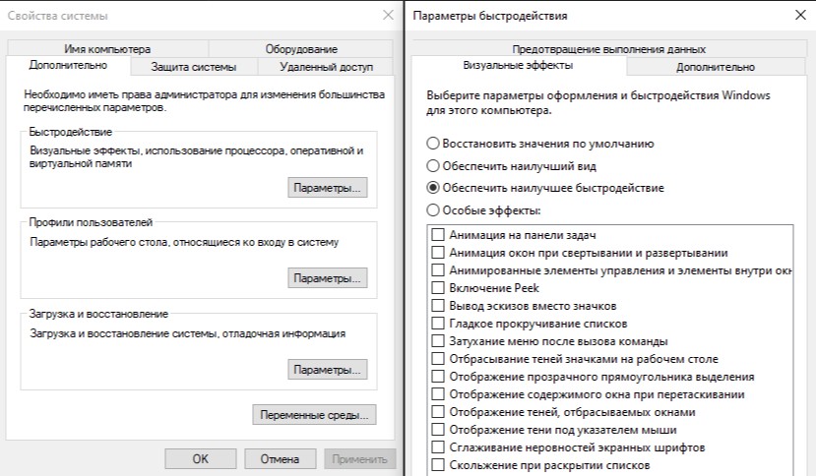Close the Параметры быстродействия window
Viewport: 816px width, 476px height.
pos(796,16)
